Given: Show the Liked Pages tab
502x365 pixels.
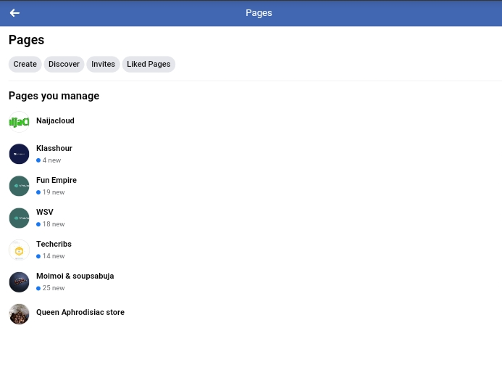Looking at the screenshot, I should [148, 64].
